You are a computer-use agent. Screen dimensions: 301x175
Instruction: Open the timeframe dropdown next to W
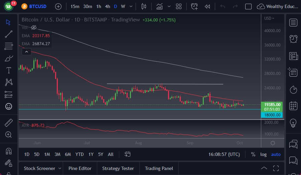(130, 6)
